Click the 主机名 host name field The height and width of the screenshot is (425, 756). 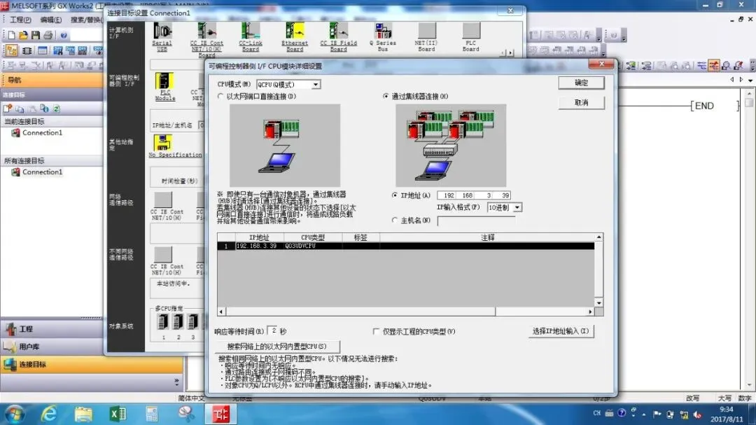click(477, 221)
